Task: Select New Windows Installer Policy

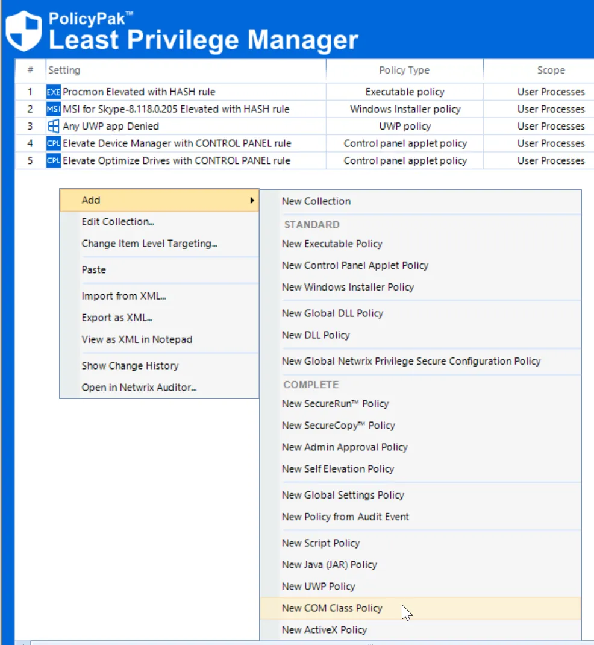Action: click(x=348, y=287)
